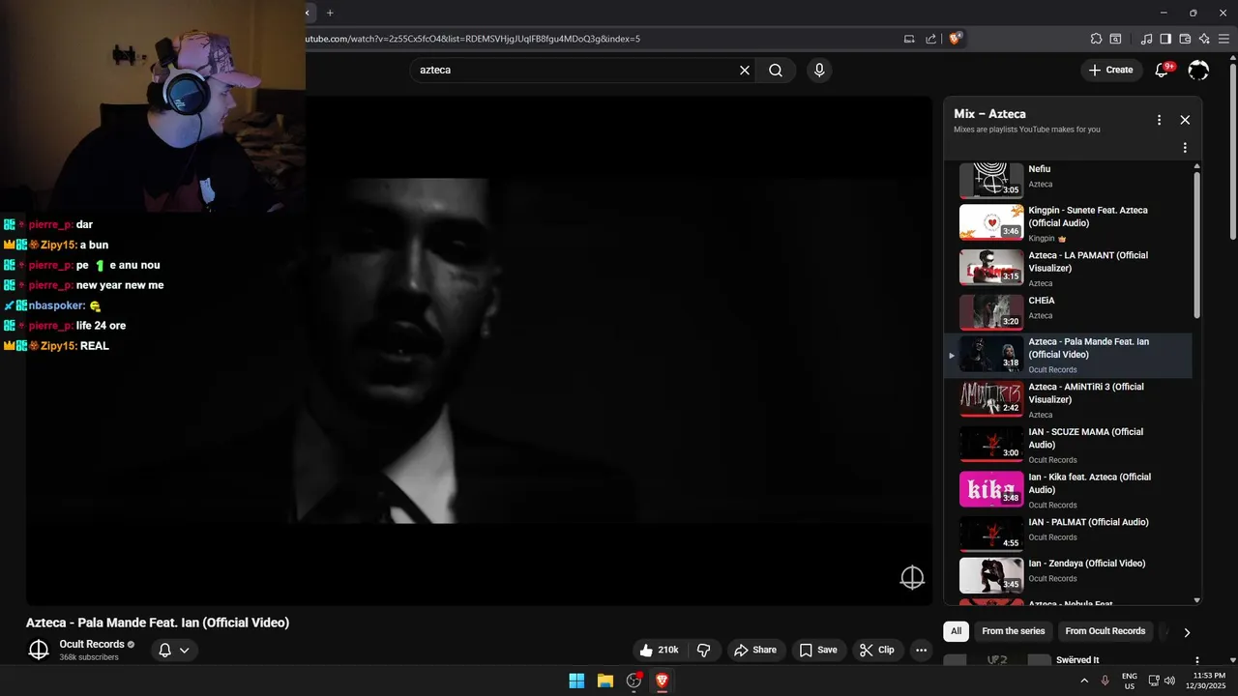Open options for Swërved It recommended video
This screenshot has height=696, width=1238.
tap(1198, 661)
